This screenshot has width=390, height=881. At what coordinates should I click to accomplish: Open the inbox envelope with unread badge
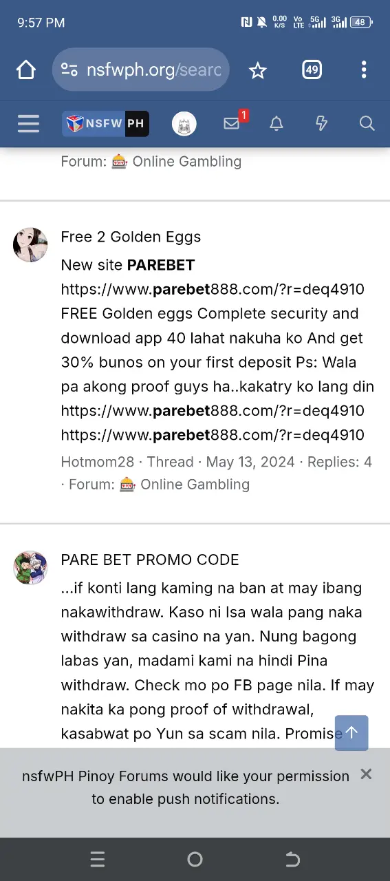click(232, 124)
